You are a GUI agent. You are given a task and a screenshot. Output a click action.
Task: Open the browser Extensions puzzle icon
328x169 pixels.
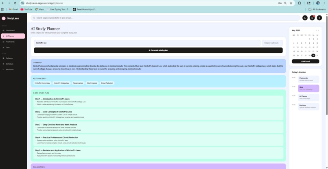click(300, 3)
